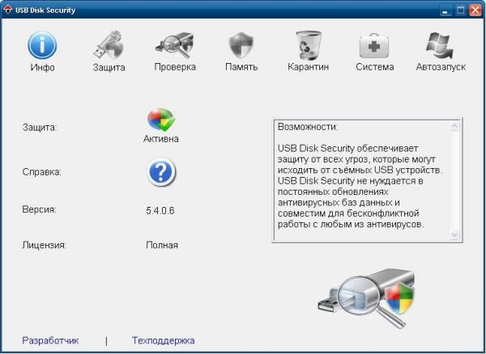Open the Система first-aid kit icon
This screenshot has width=486, height=354.
click(374, 46)
